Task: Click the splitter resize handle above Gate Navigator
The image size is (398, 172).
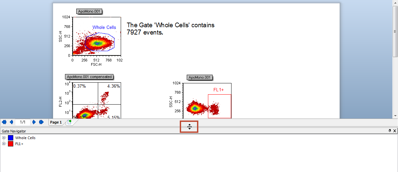Action: (189, 127)
